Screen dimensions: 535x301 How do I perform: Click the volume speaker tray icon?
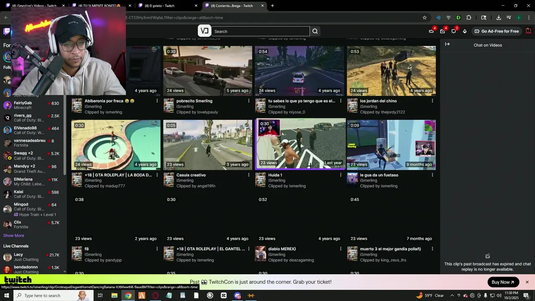coord(499,296)
